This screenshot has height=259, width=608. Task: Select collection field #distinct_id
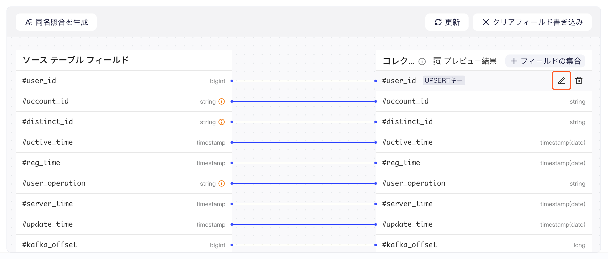(x=484, y=122)
